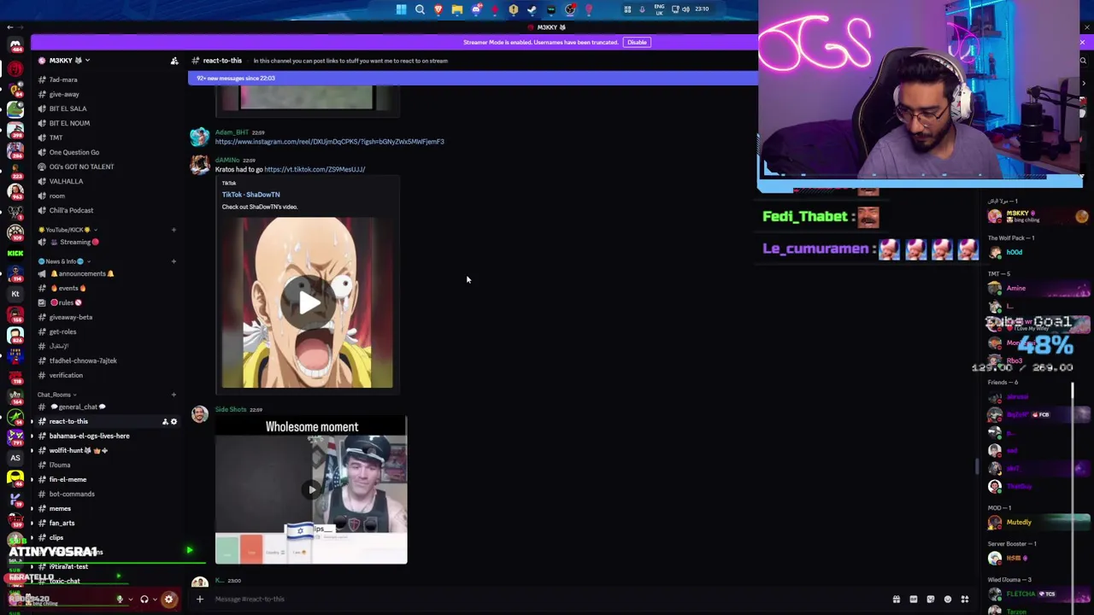Add channel to News & Info category with plus

coord(174,261)
